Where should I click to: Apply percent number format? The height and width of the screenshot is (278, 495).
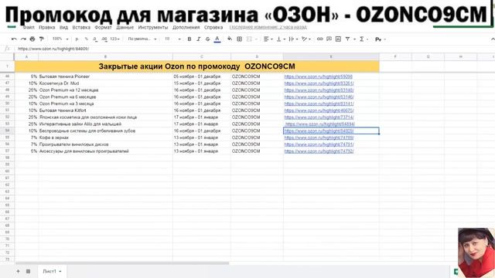(x=86, y=39)
